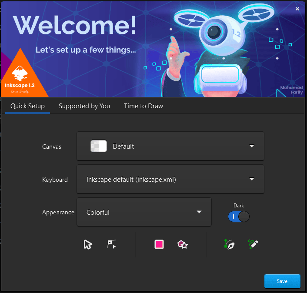307x293 pixels.
Task: Switch to the Time to Draw tab
Action: [x=143, y=106]
